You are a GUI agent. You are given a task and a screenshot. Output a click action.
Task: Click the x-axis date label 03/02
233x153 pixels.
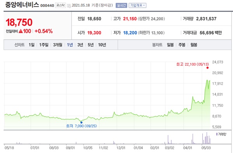click(x=170, y=148)
